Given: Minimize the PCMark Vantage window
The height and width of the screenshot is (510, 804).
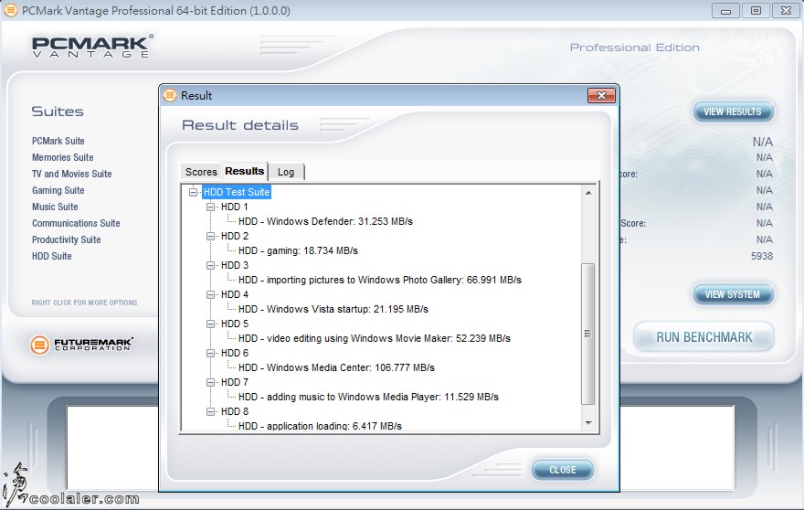Looking at the screenshot, I should point(725,11).
